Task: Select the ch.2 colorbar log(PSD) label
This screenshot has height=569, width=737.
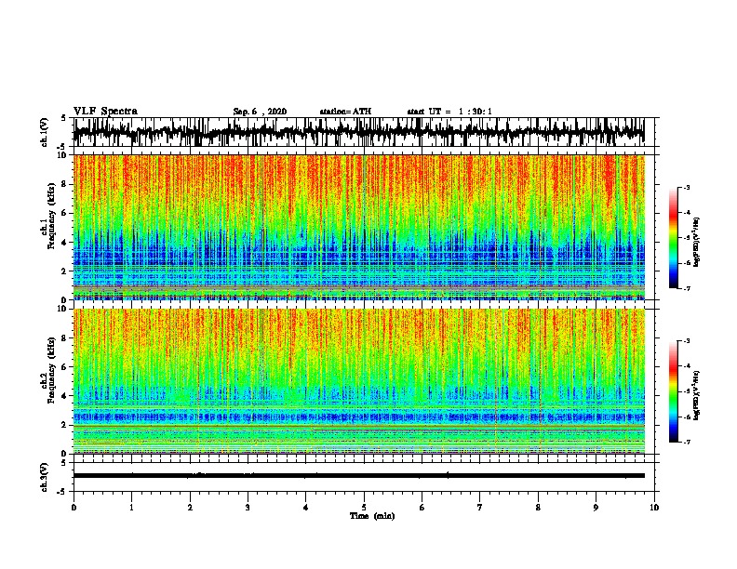Action: 696,395
